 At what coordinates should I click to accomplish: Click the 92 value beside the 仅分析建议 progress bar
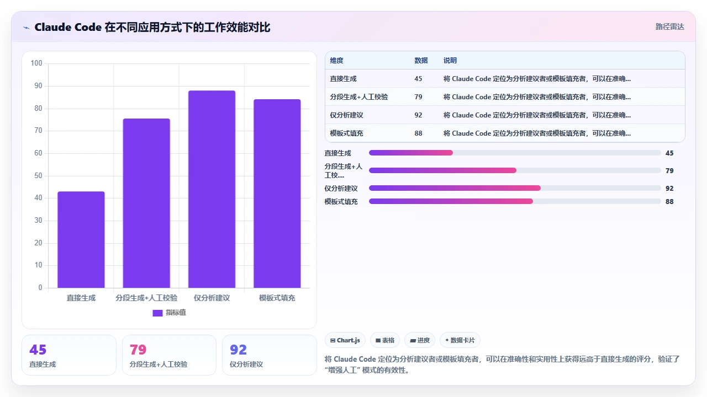pos(669,189)
